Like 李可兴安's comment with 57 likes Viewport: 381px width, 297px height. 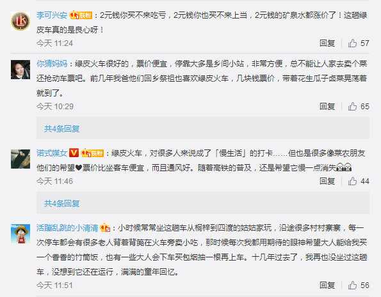coord(359,43)
